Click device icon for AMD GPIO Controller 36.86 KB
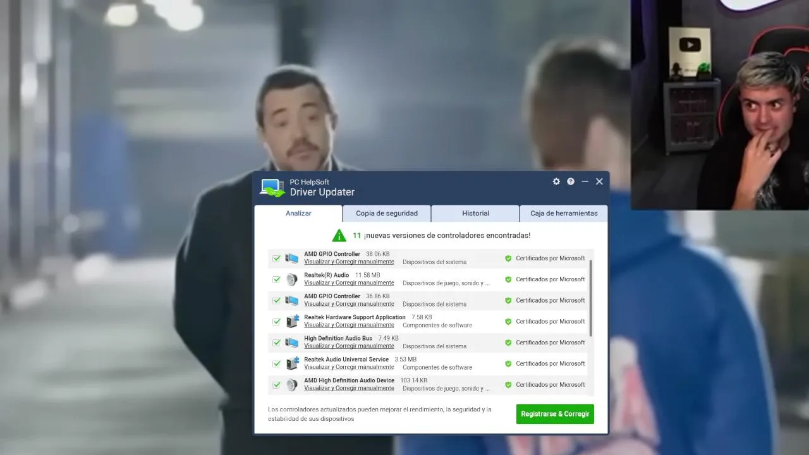 tap(291, 300)
